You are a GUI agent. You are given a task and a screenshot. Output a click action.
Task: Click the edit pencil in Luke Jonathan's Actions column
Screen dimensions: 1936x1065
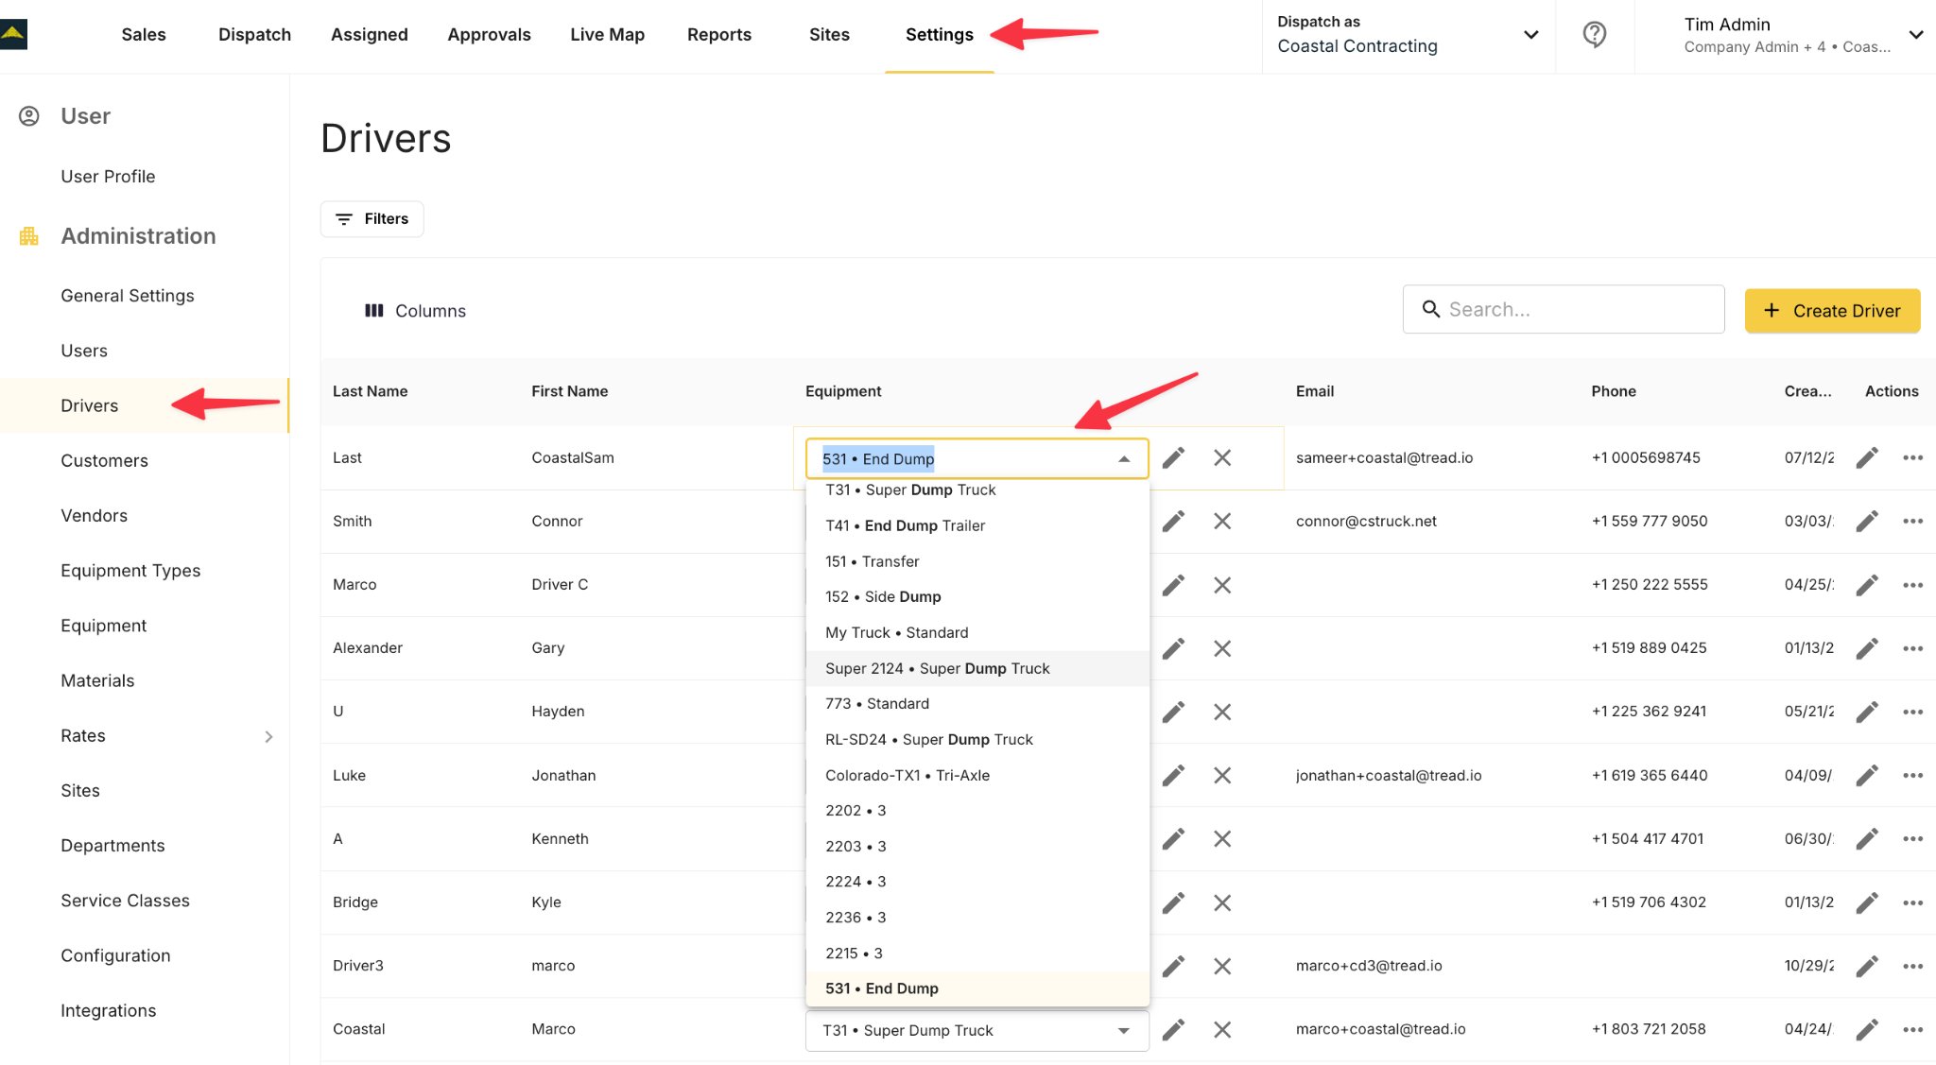click(1867, 776)
